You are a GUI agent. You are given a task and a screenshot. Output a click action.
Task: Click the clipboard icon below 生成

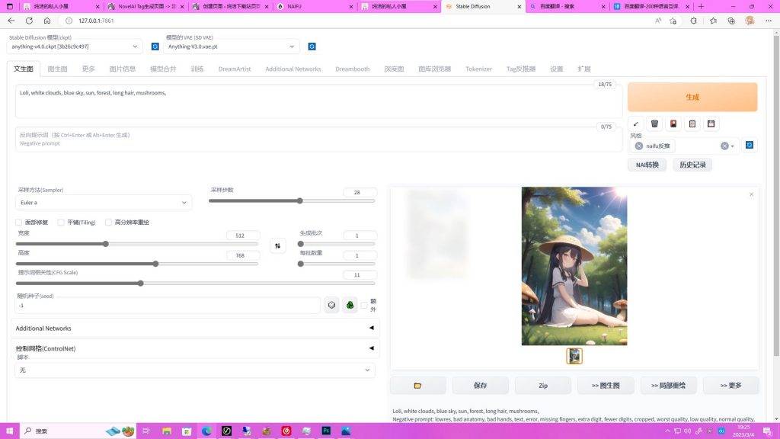(x=692, y=124)
